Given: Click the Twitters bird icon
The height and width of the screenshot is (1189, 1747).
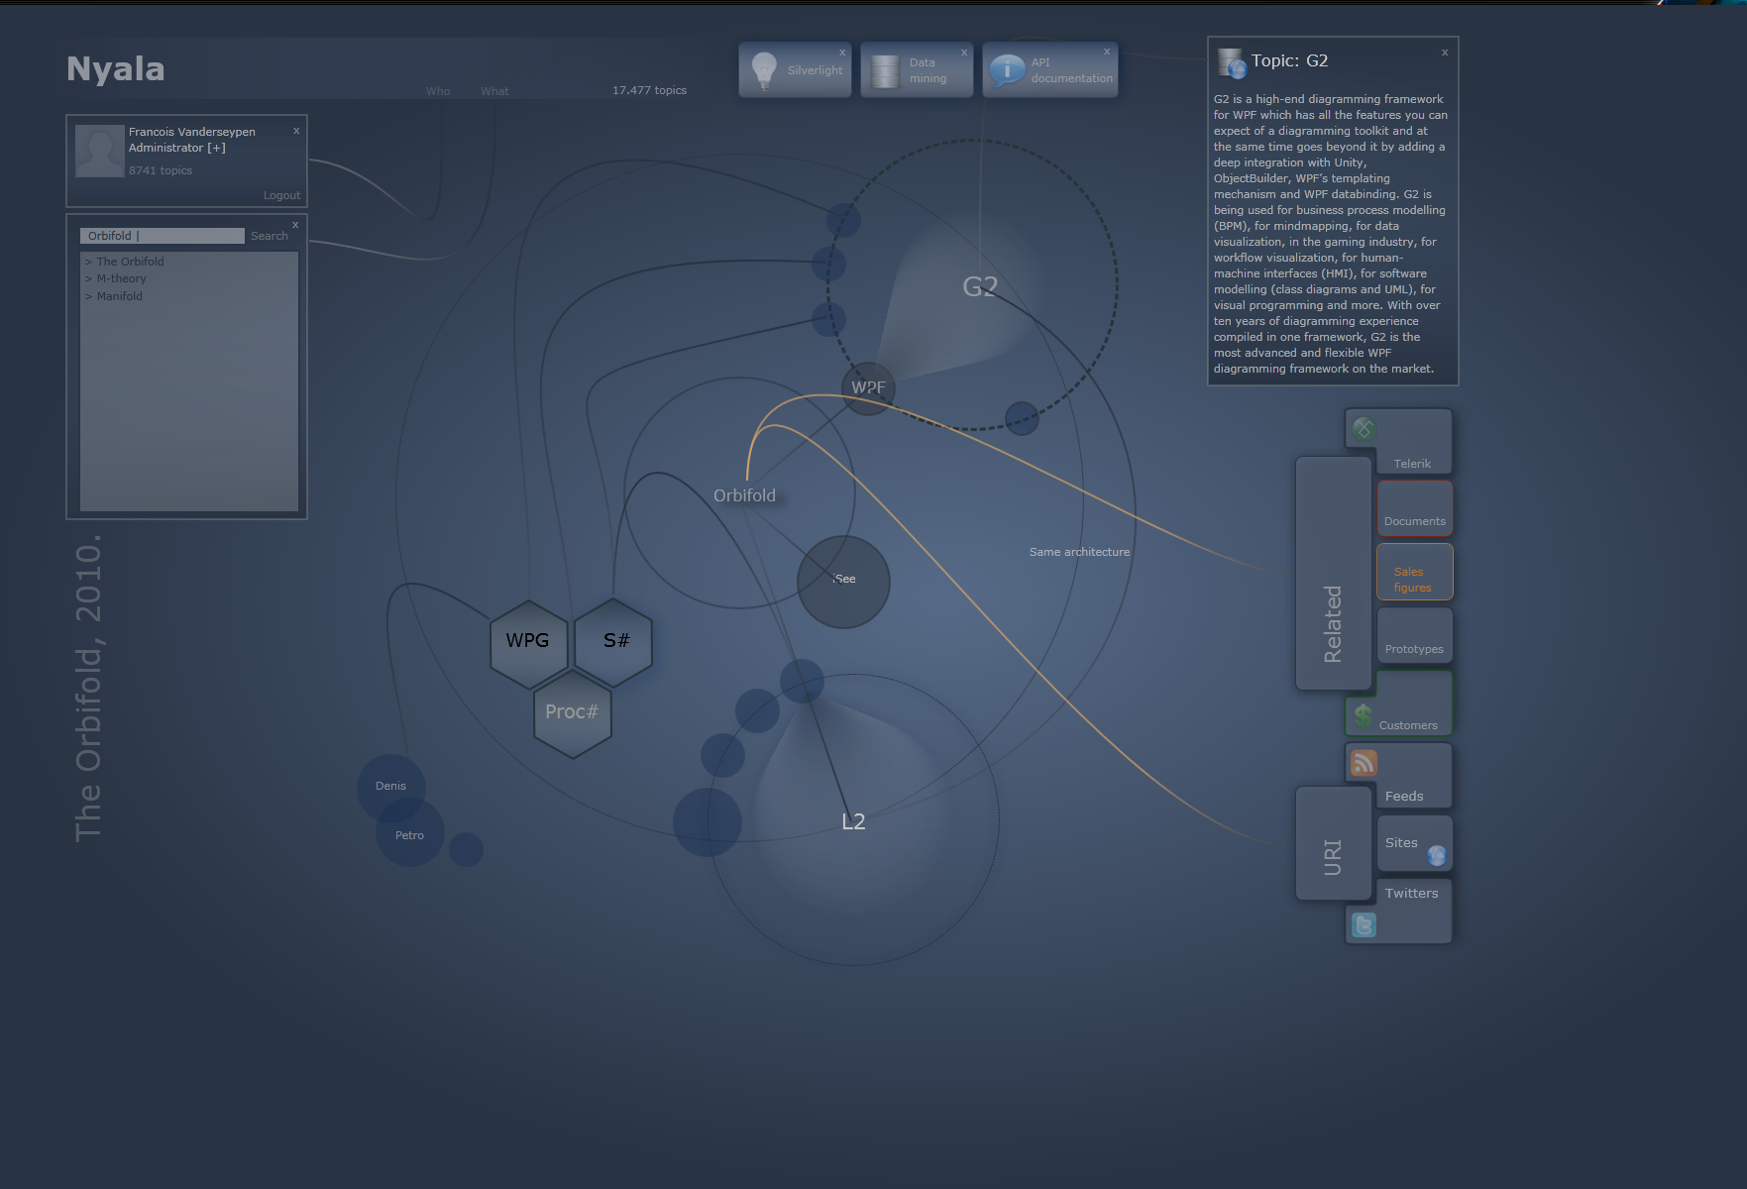Looking at the screenshot, I should click(x=1364, y=924).
